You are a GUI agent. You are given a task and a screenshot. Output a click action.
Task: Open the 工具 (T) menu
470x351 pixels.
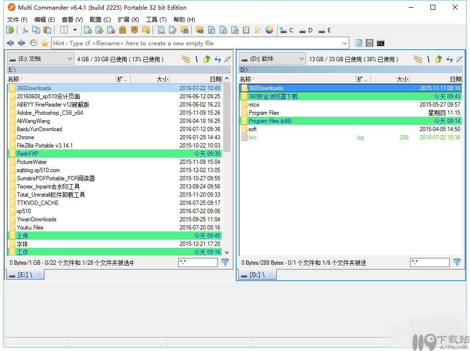click(x=156, y=19)
